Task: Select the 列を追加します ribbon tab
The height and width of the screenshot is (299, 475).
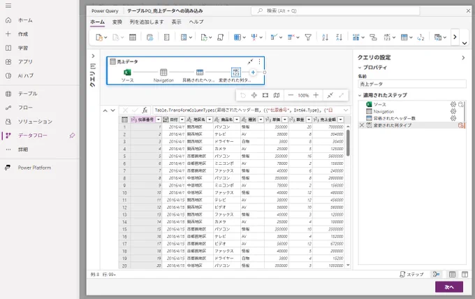Action: click(147, 22)
